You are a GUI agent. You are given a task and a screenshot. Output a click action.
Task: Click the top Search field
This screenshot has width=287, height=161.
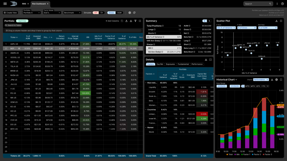pos(258,4)
